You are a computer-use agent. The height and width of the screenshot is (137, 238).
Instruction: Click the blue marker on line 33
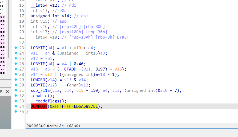(15, 101)
